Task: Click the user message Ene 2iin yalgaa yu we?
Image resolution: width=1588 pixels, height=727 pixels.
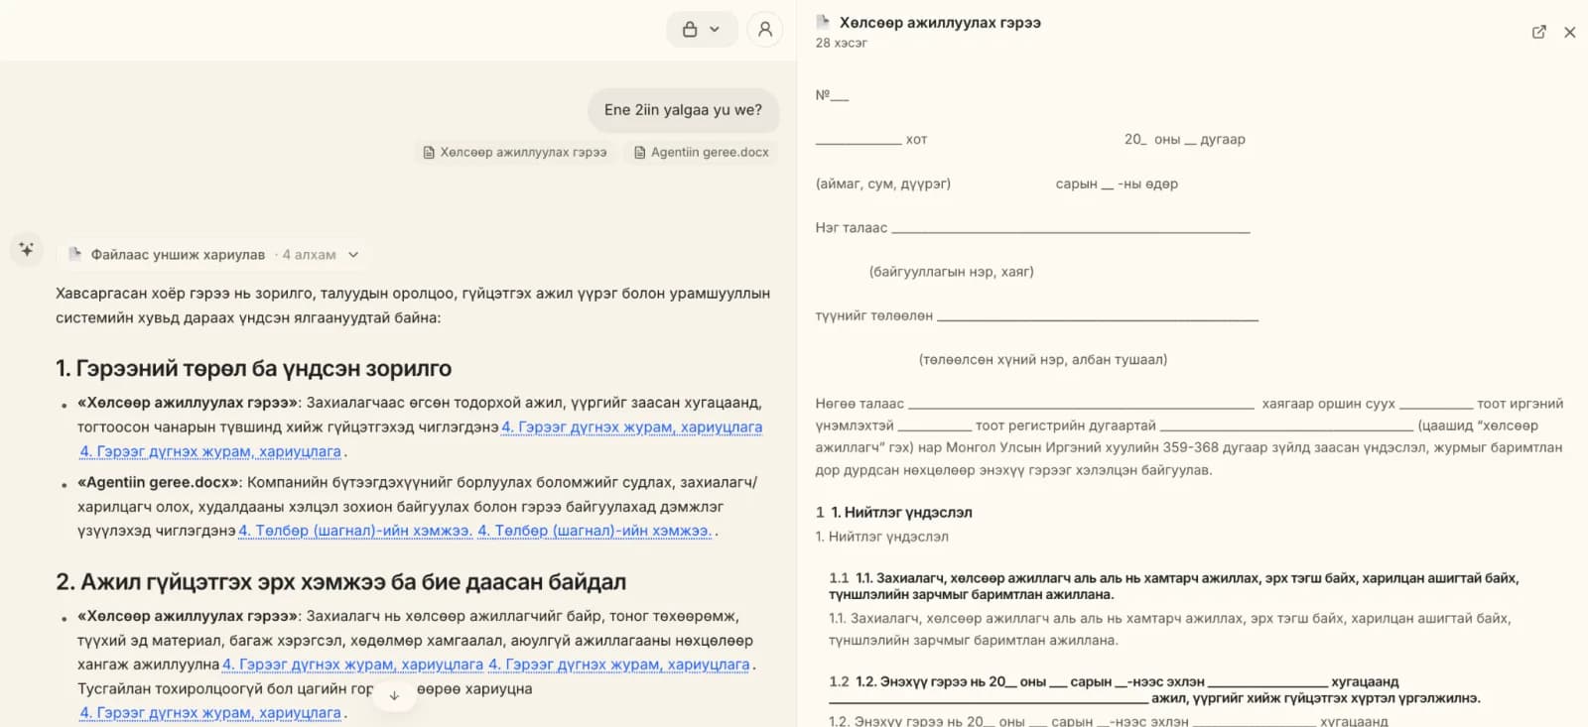Action: 683,110
